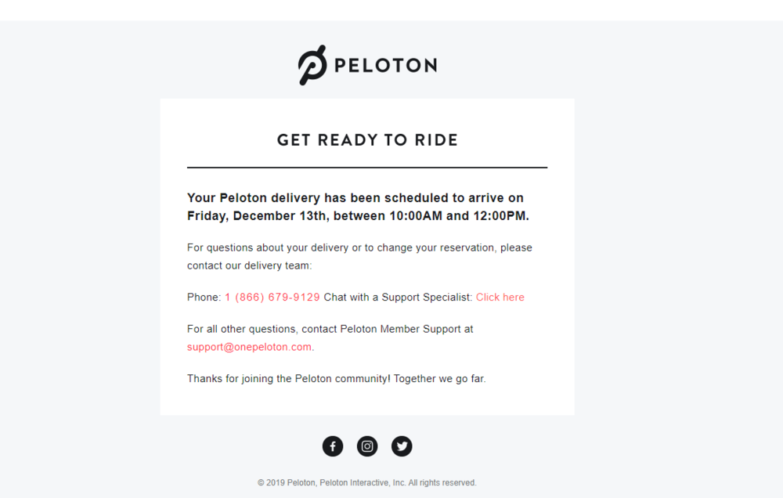Click the "Phone:" label
The image size is (783, 498).
(x=204, y=298)
